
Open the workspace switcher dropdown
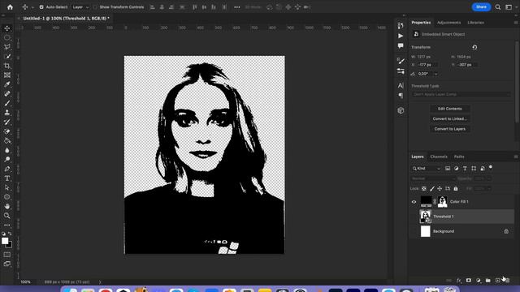(509, 7)
